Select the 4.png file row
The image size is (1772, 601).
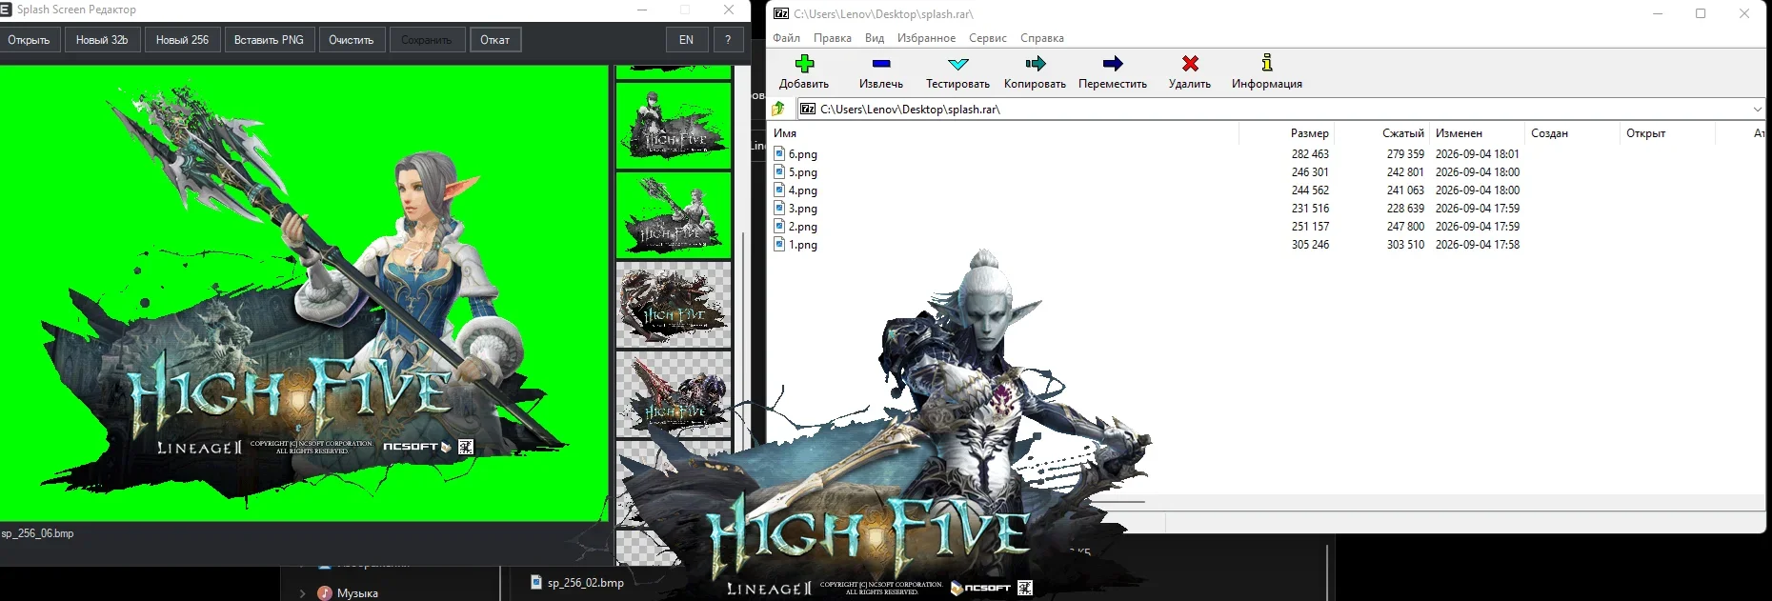[x=1267, y=190]
